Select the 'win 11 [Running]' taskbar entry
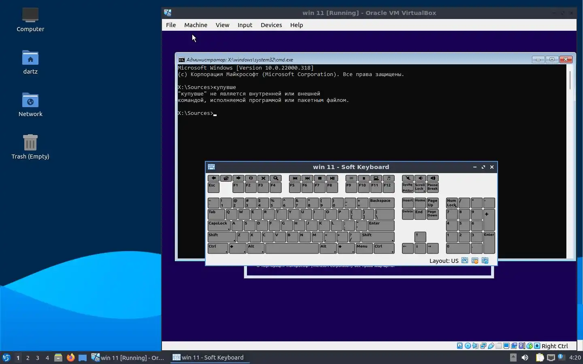583x364 pixels. point(128,358)
